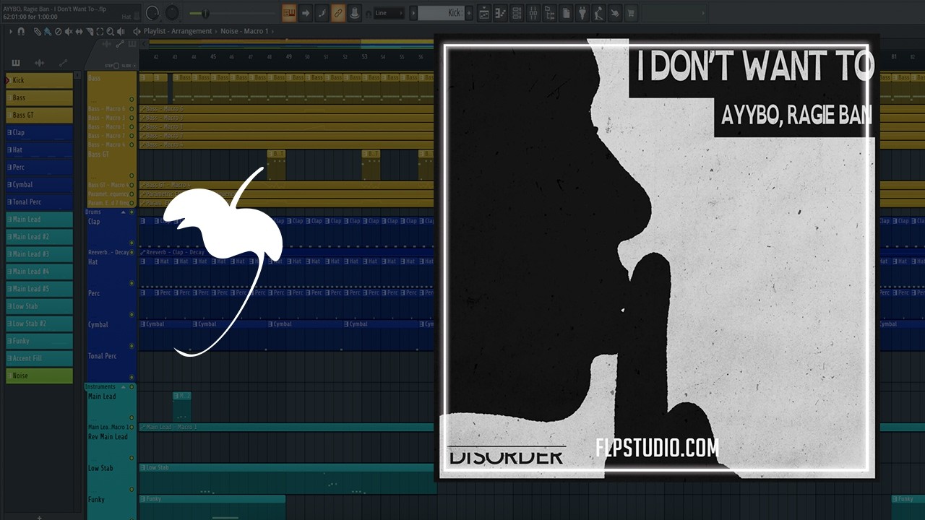Viewport: 925px width, 520px height.
Task: Choose the Select tool in playlist toolbar
Action: (100, 32)
